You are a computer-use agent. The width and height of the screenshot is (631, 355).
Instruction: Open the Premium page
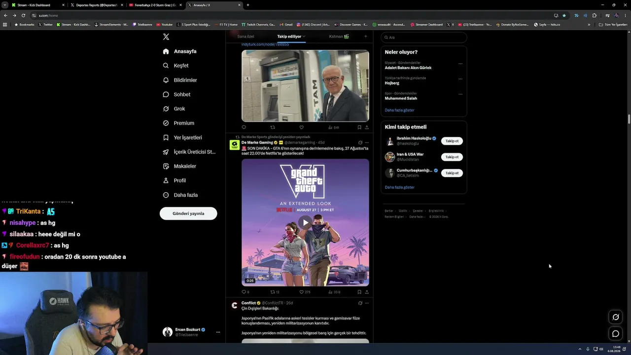click(178, 123)
